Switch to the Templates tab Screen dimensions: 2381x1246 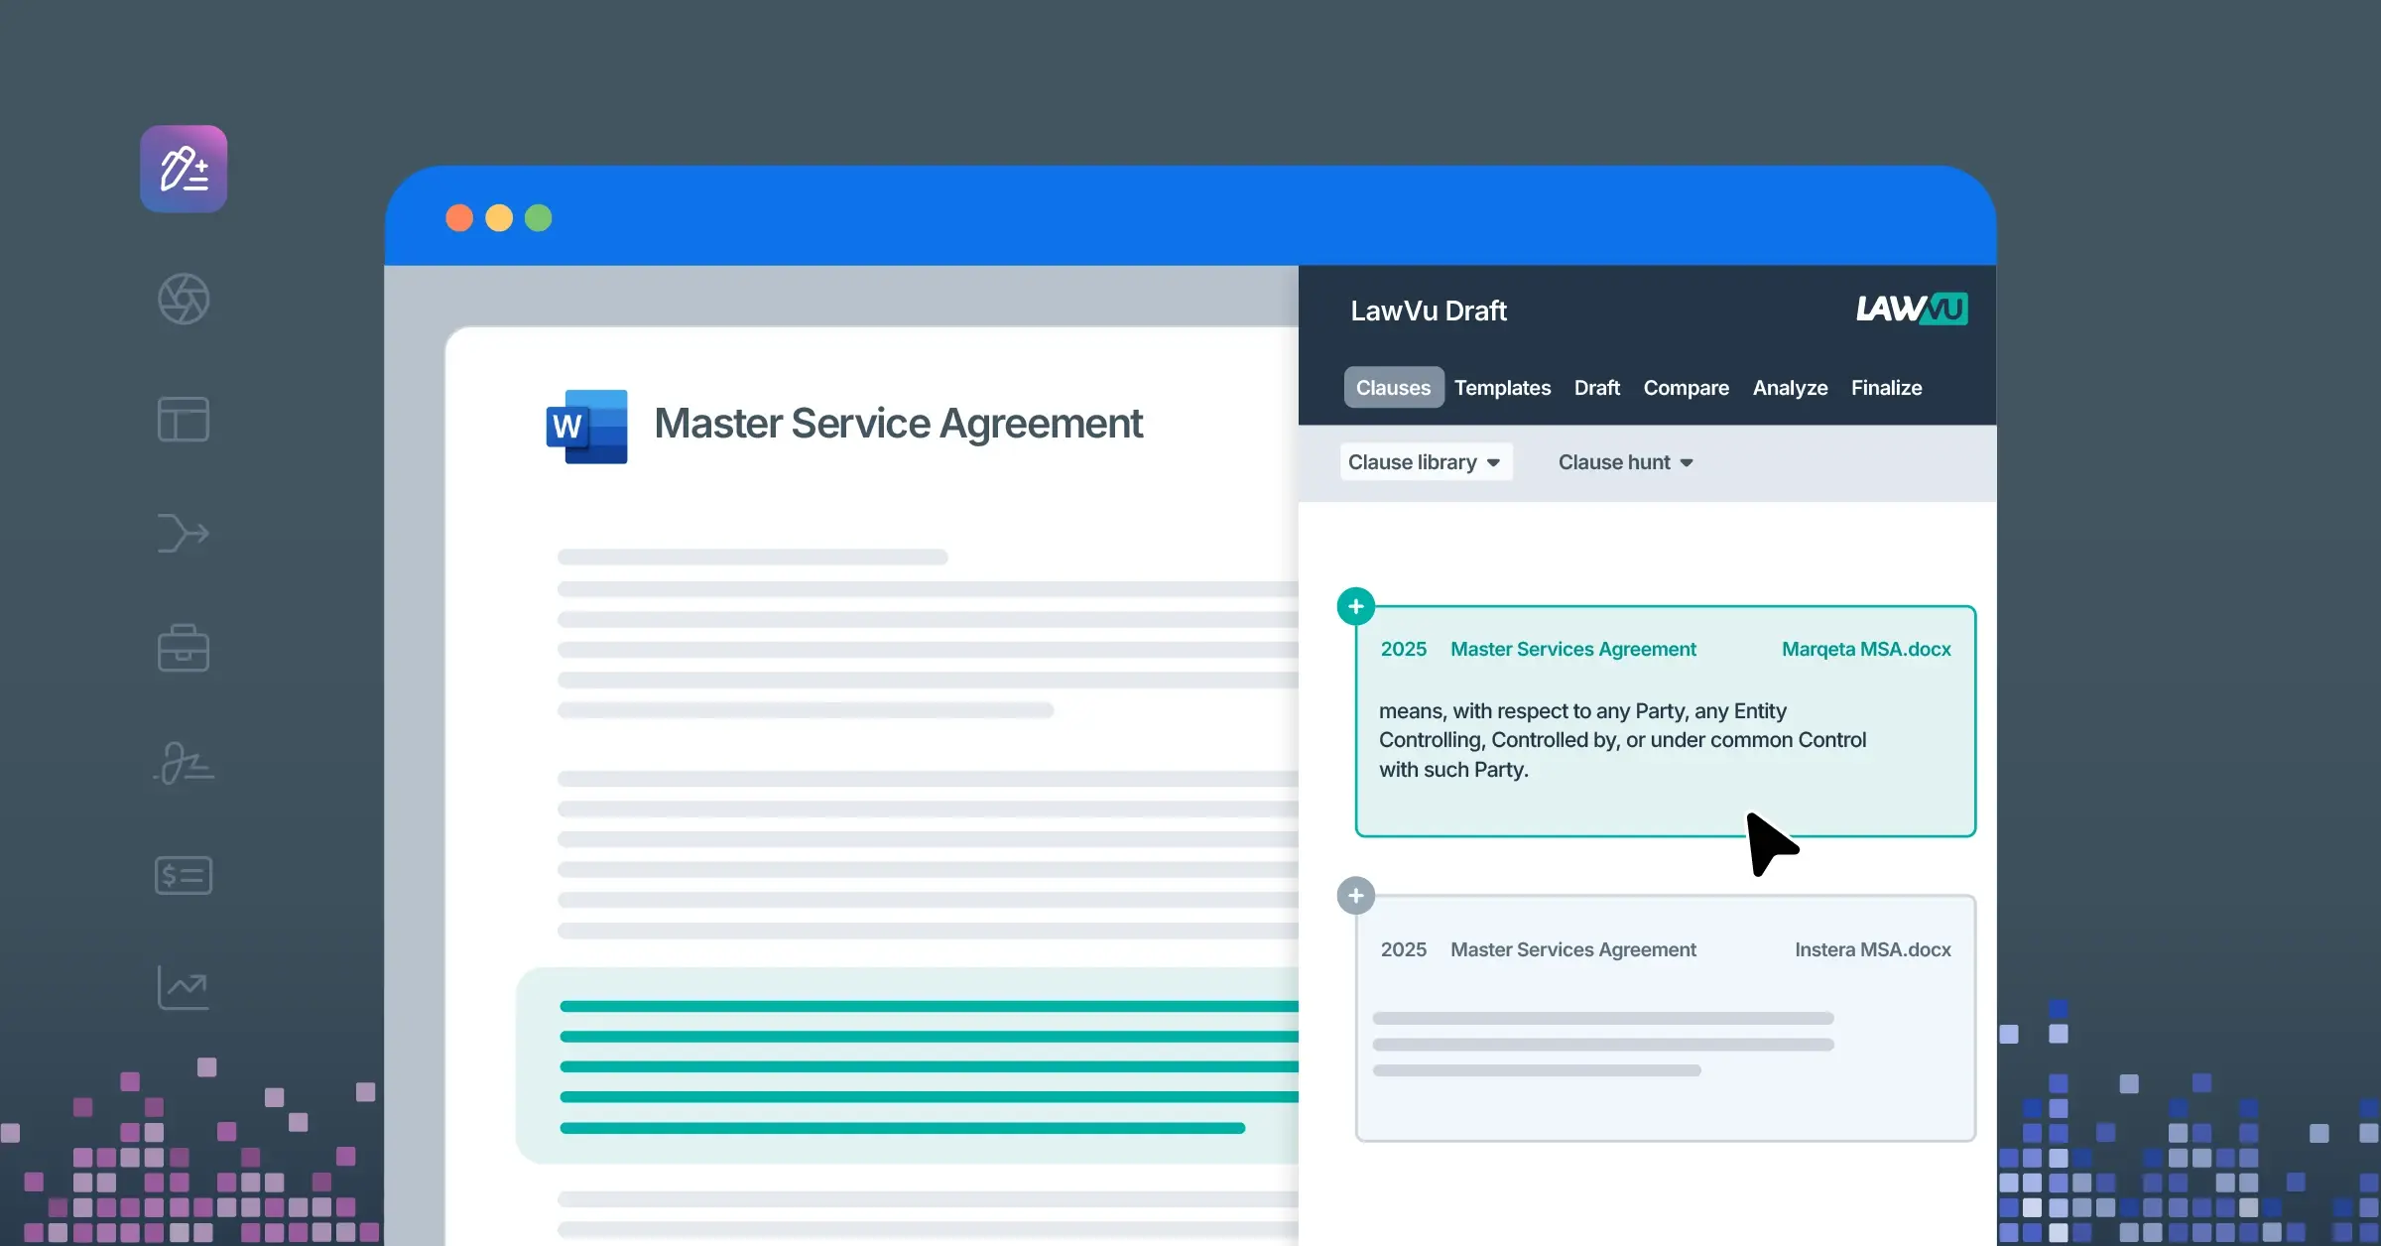1502,388
